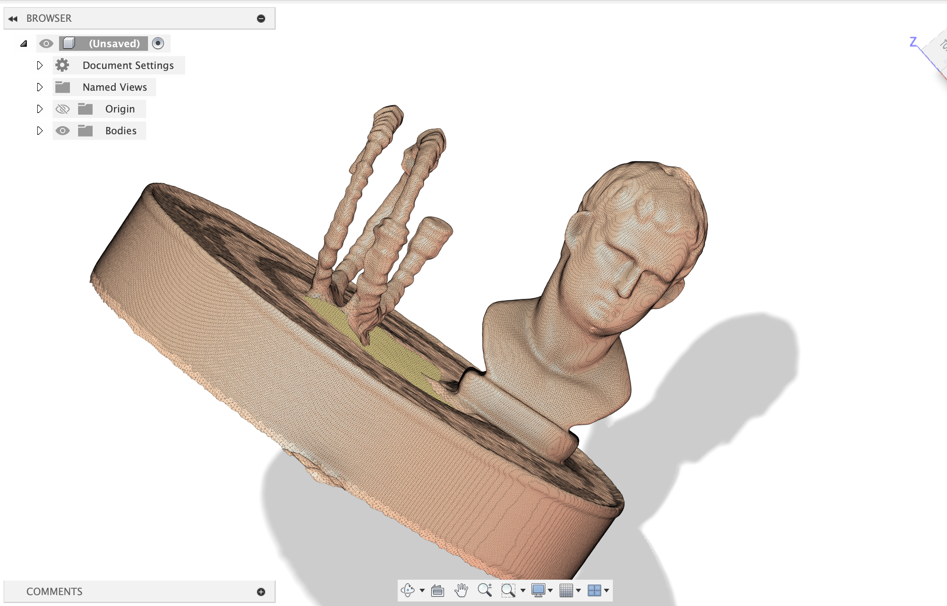The width and height of the screenshot is (947, 606).
Task: Activate the Zoom tool
Action: coord(485,591)
